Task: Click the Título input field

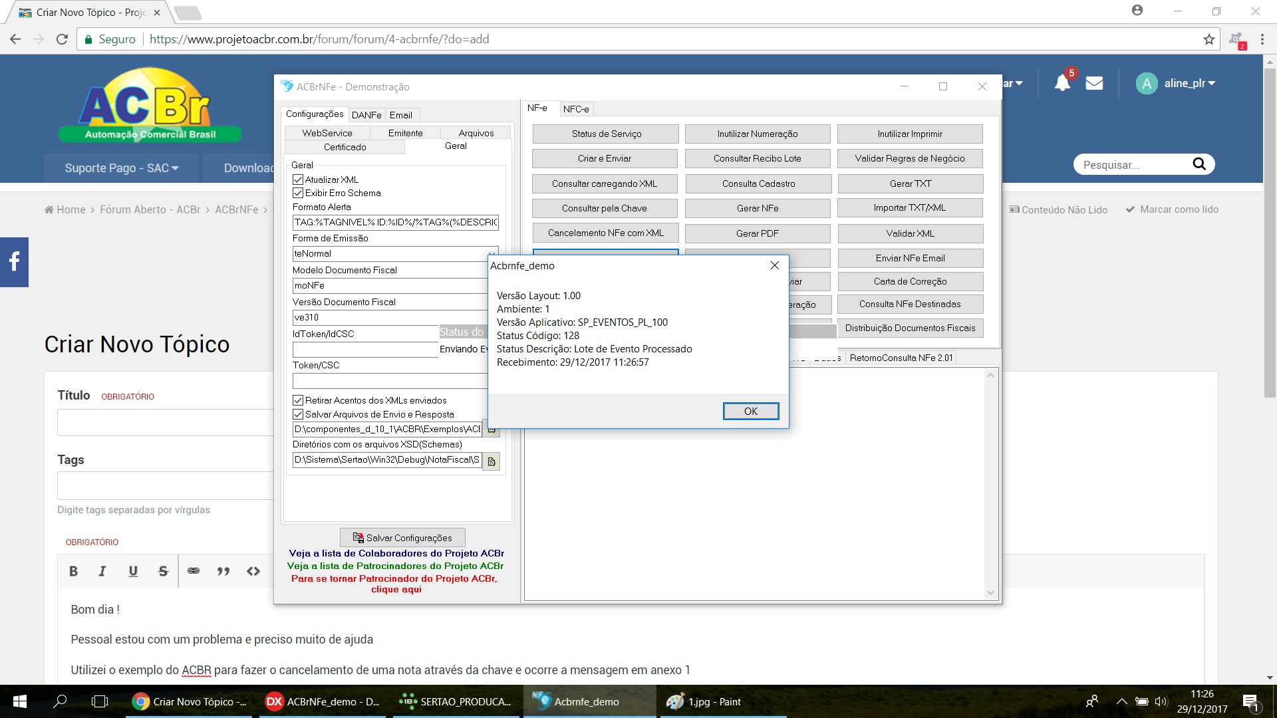Action: (165, 423)
